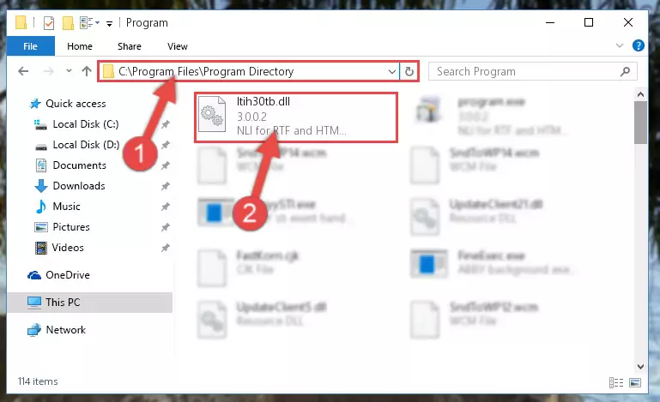
Task: Open the Pictures folder
Action: tap(71, 227)
